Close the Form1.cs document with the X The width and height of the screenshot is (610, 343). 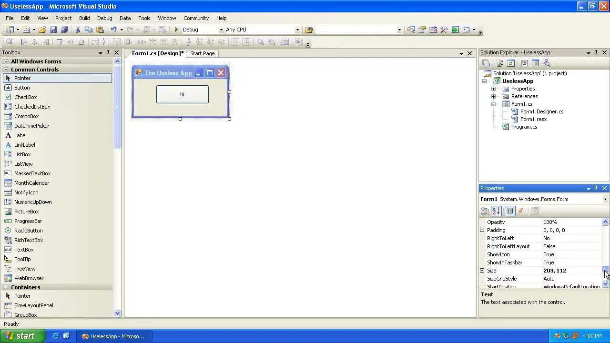click(x=469, y=53)
